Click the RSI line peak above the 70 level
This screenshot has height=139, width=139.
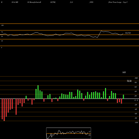101,31
